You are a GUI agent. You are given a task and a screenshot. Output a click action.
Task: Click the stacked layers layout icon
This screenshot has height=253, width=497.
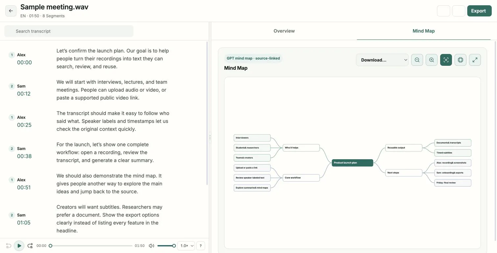click(x=461, y=60)
